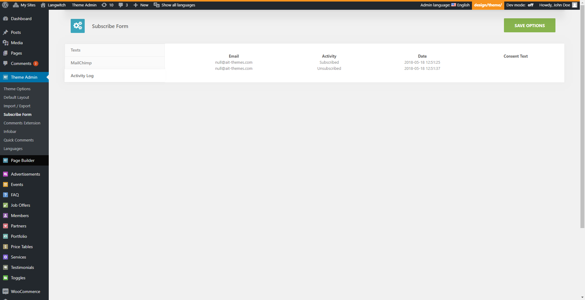The image size is (585, 300).
Task: Click the WooCommerce sidebar icon
Action: 5,291
